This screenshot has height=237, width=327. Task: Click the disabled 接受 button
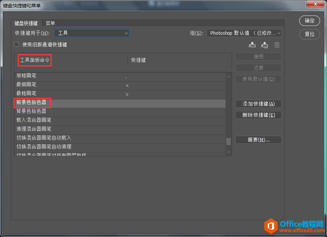tap(258, 56)
